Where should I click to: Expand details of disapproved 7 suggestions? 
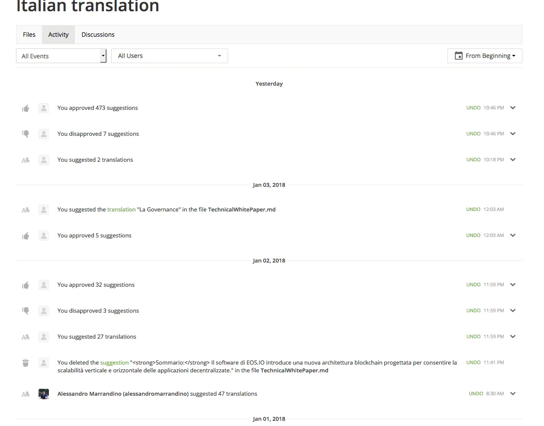coord(513,134)
